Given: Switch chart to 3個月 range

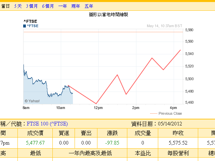Looking at the screenshot, I should coord(32,6).
